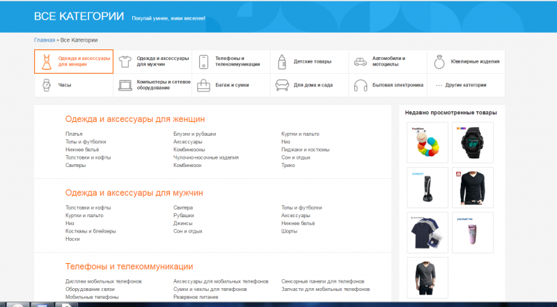The height and width of the screenshot is (307, 557).
Task: Select the Бытовая электроника category tab
Action: click(388, 85)
